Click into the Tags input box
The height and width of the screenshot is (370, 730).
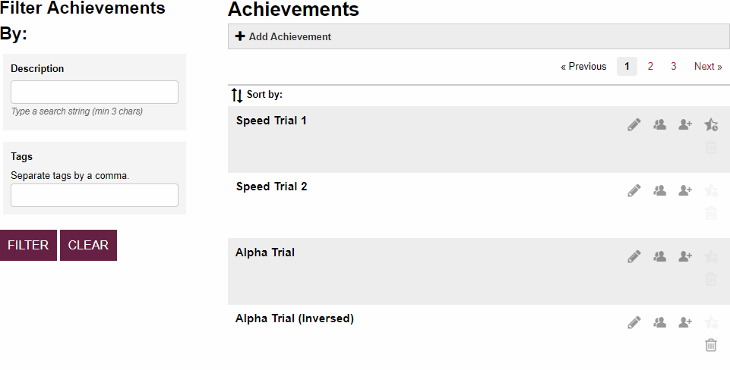pyautogui.click(x=94, y=195)
